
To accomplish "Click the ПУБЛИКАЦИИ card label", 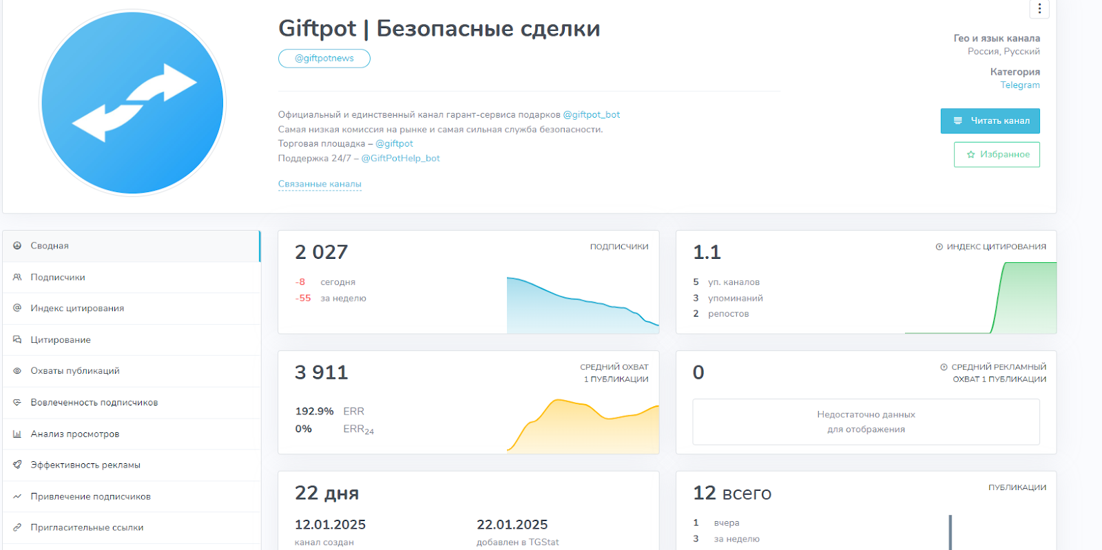I will 1017,488.
